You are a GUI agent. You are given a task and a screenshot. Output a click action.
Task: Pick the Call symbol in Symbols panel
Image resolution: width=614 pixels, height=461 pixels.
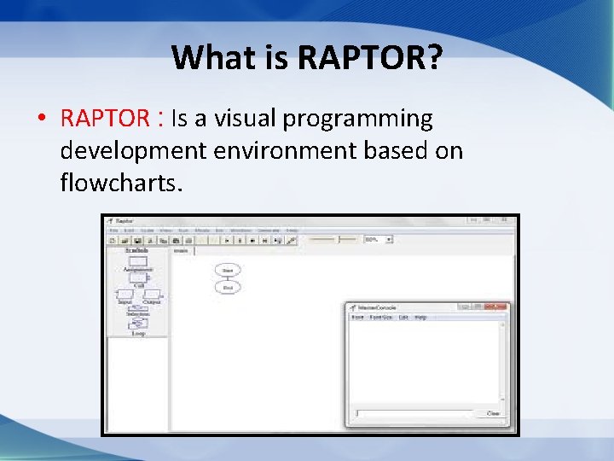[x=139, y=278]
